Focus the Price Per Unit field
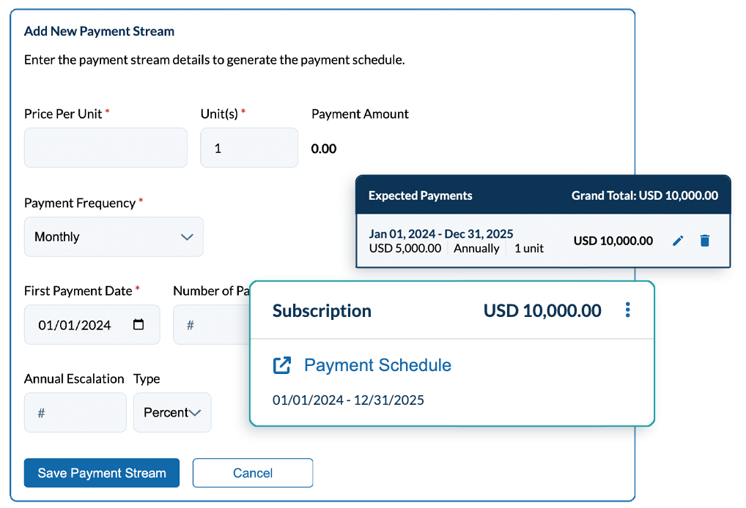This screenshot has height=508, width=746. pos(106,147)
